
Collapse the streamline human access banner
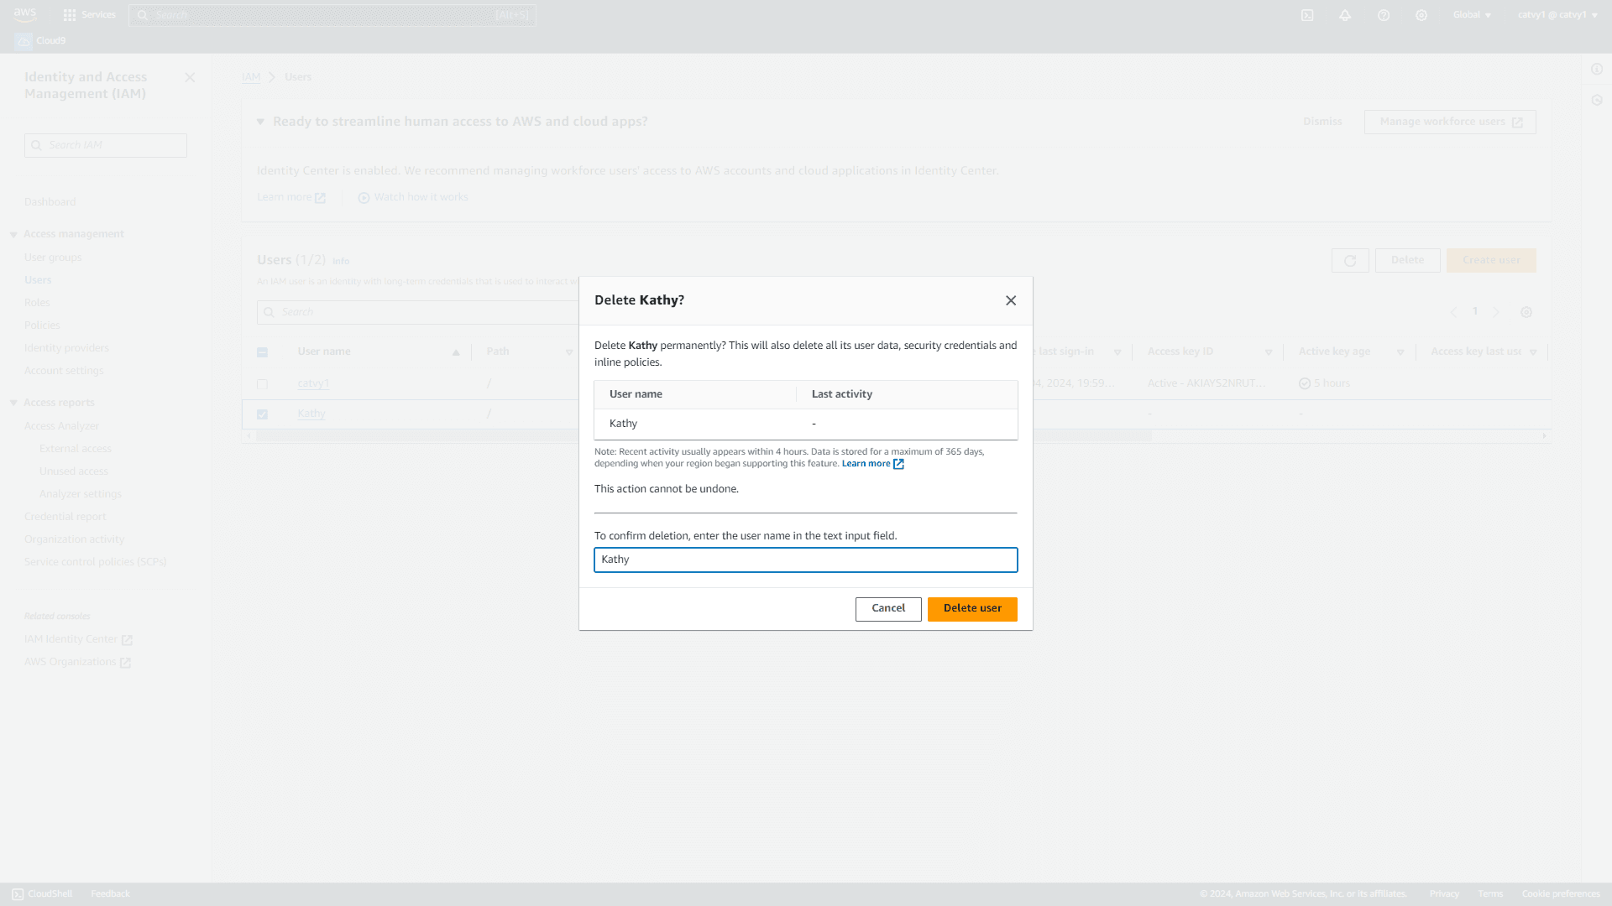point(260,122)
